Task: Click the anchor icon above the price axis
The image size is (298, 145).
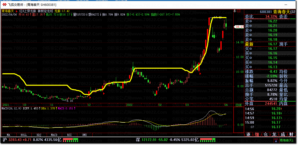Action: pyautogui.click(x=235, y=11)
